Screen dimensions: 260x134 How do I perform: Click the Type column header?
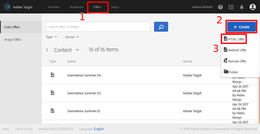coord(53,61)
